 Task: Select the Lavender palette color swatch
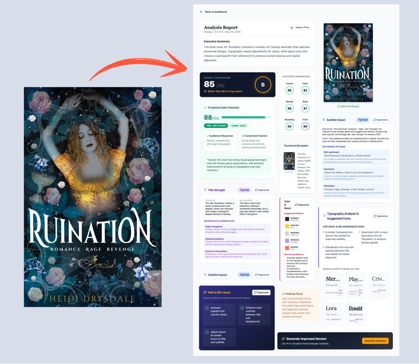pyautogui.click(x=286, y=241)
